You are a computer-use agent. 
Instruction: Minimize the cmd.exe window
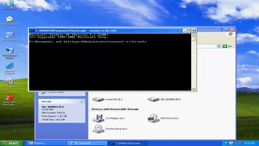coord(185,31)
